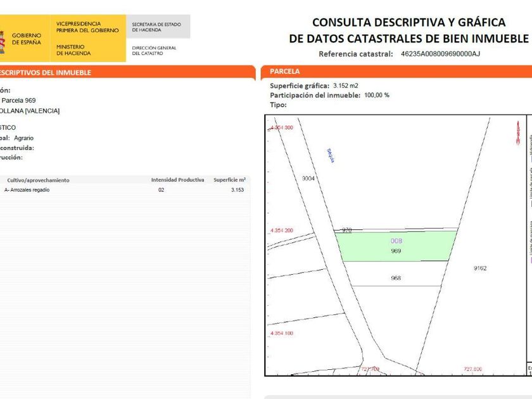Click the Cultivo/aprovechamiento column header
Viewport: 532px width, 399px height.
(x=38, y=180)
